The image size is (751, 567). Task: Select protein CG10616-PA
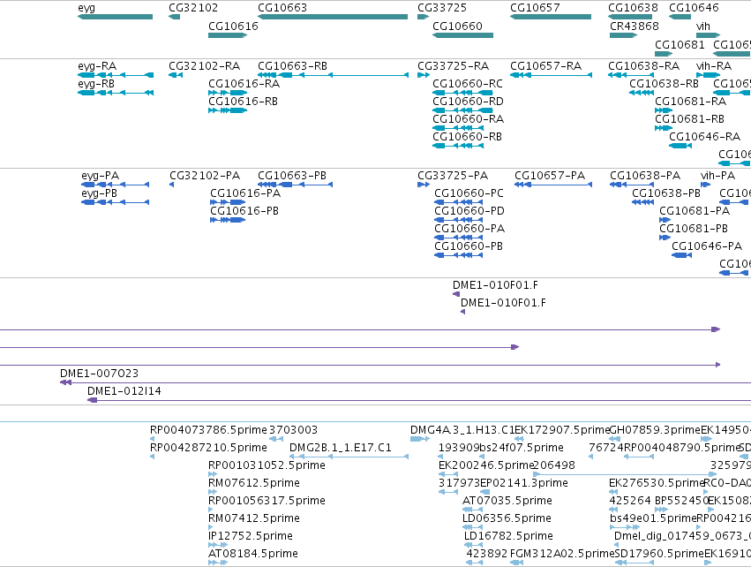[228, 203]
